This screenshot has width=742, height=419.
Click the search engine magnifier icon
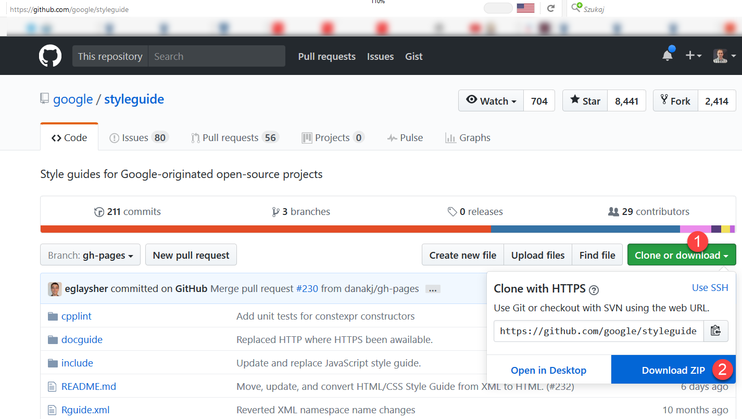[x=576, y=8]
